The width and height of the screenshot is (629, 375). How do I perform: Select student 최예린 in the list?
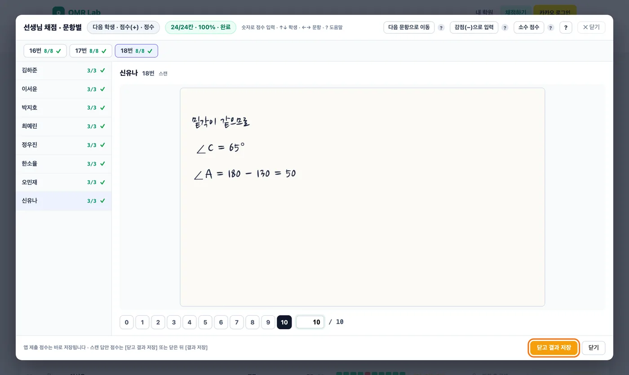click(64, 126)
